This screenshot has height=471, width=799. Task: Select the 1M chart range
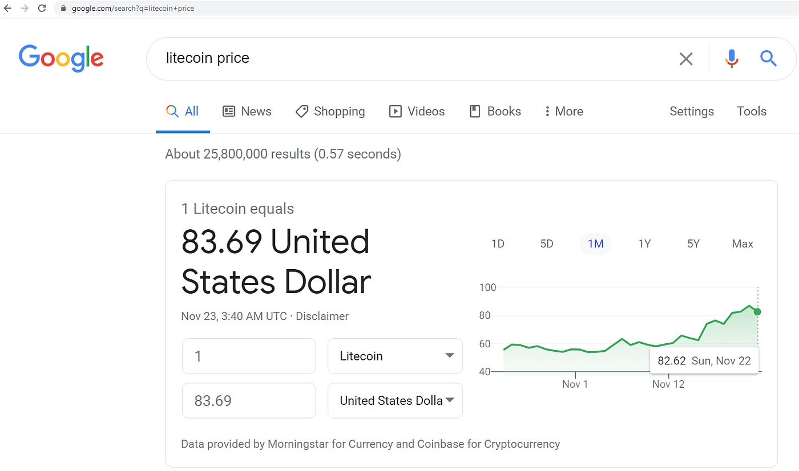click(x=595, y=244)
